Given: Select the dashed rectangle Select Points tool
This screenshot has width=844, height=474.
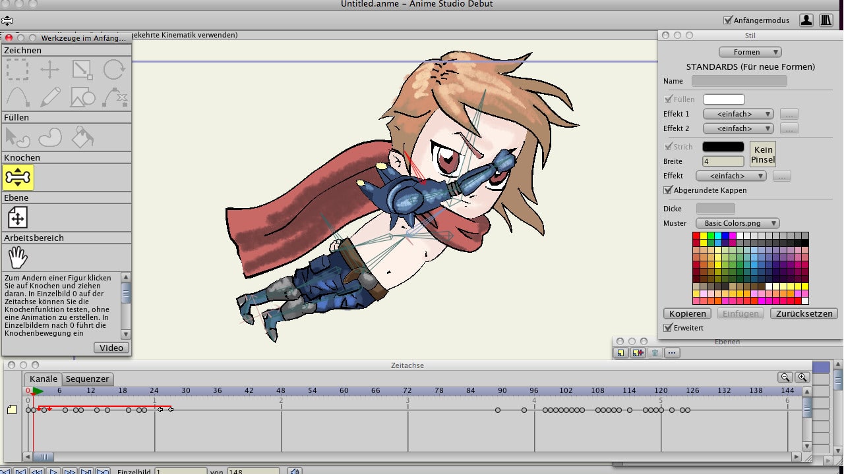Looking at the screenshot, I should [x=18, y=69].
